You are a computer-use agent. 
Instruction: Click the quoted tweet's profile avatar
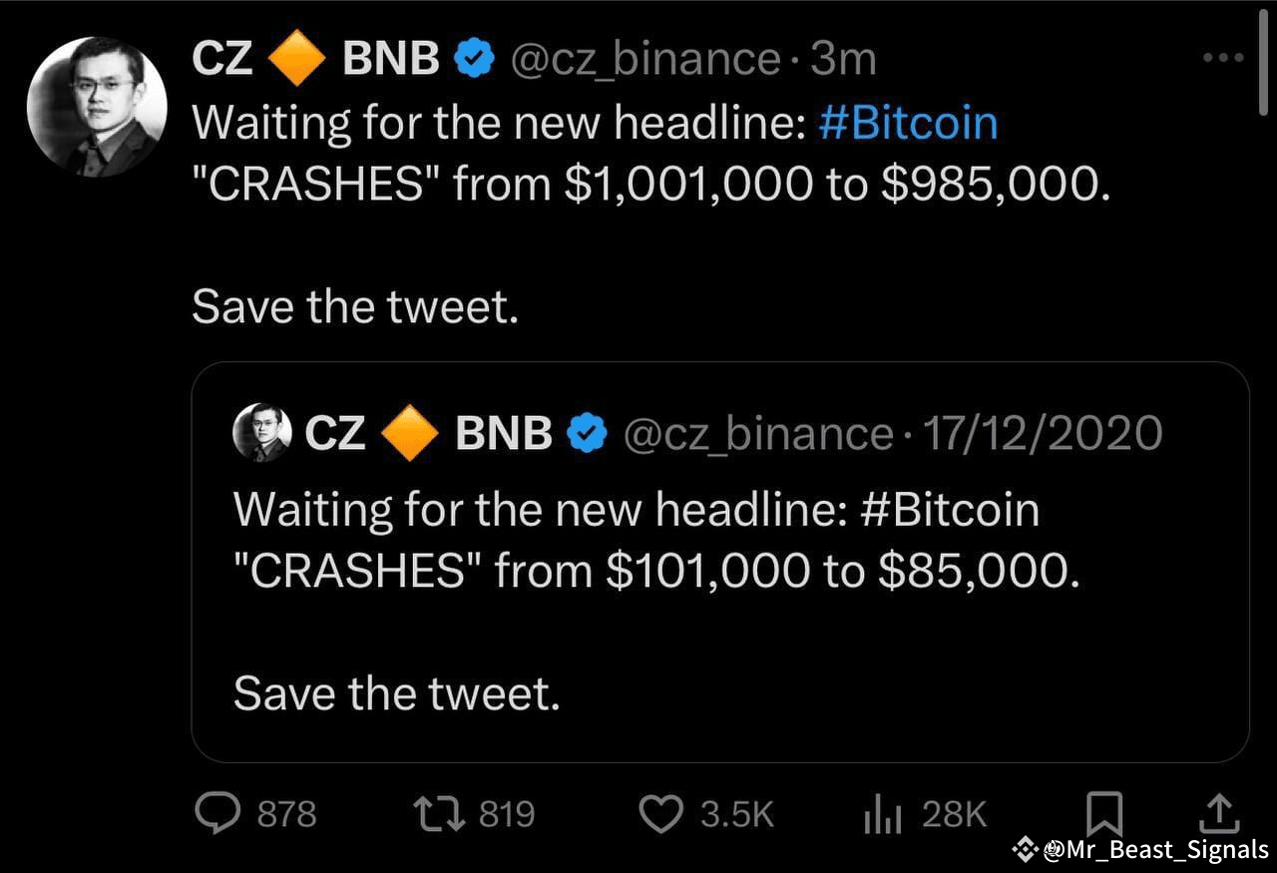point(261,431)
